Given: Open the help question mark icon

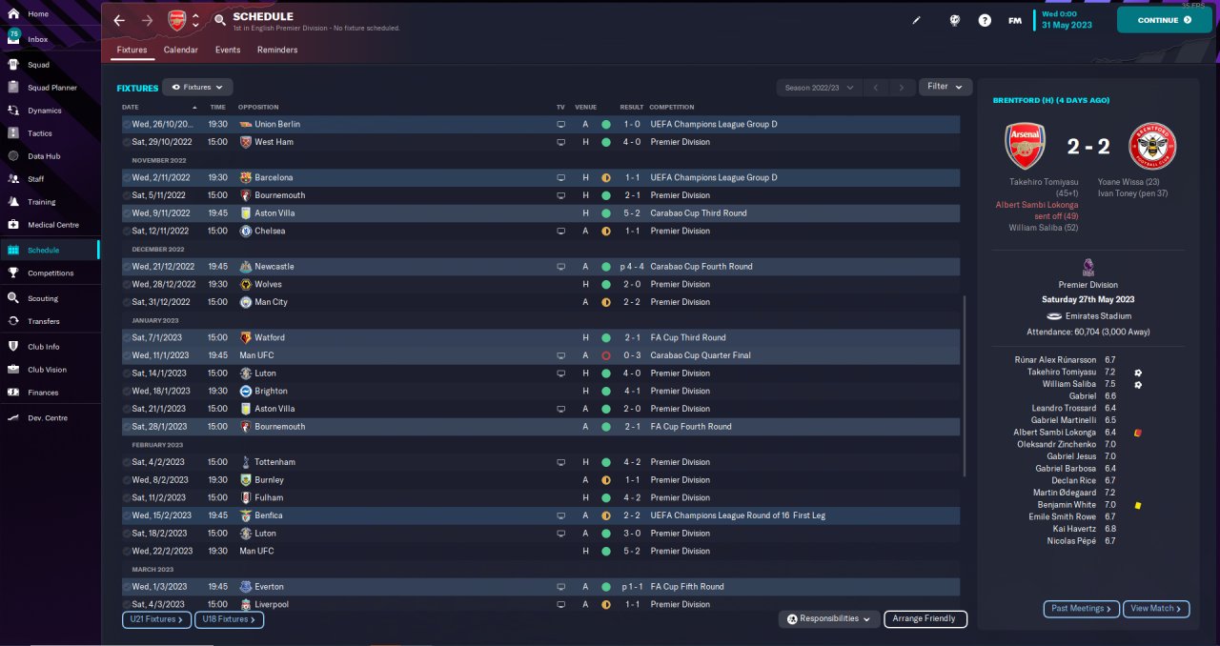Looking at the screenshot, I should click(985, 20).
